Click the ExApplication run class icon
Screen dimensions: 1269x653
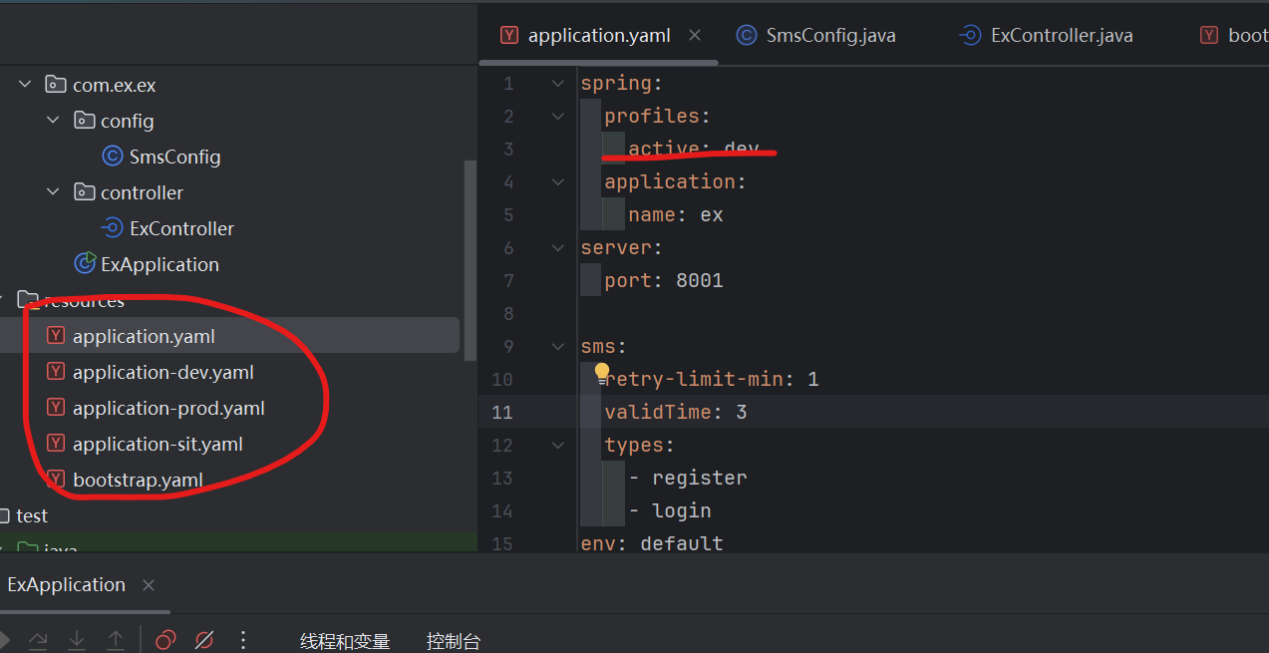(x=83, y=263)
